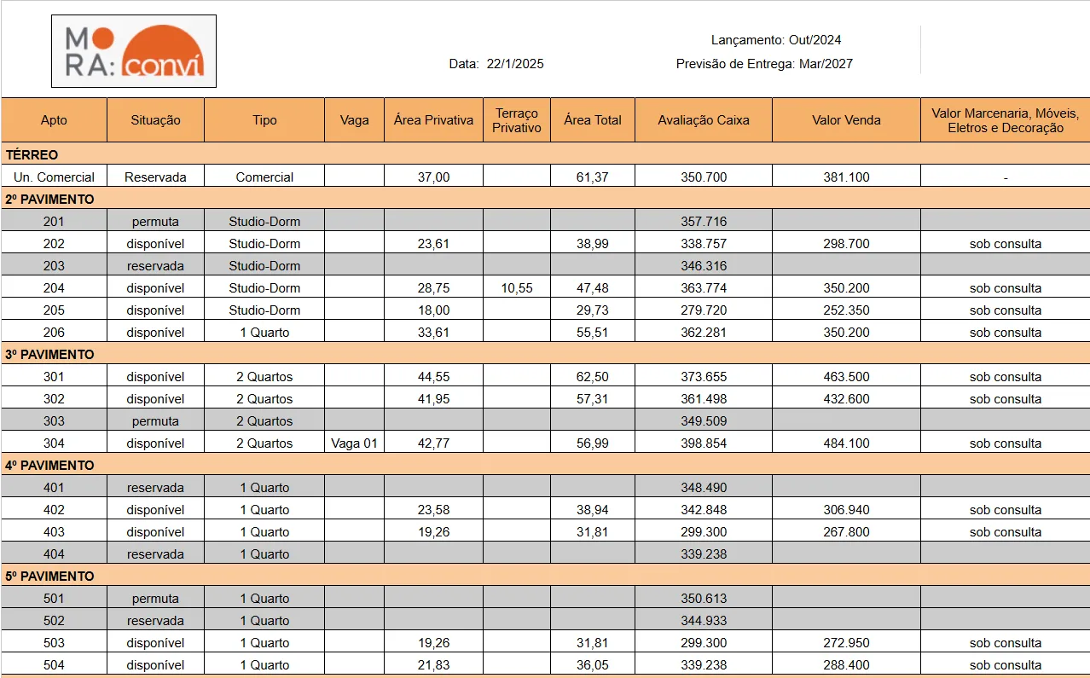Click the Previsão de Entrega: Mar/2027 text

click(x=764, y=64)
